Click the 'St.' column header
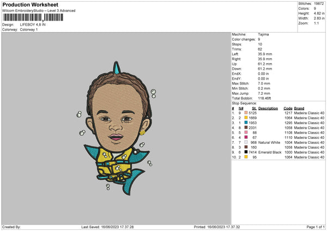This screenshot has height=231, width=327. pos(254,108)
